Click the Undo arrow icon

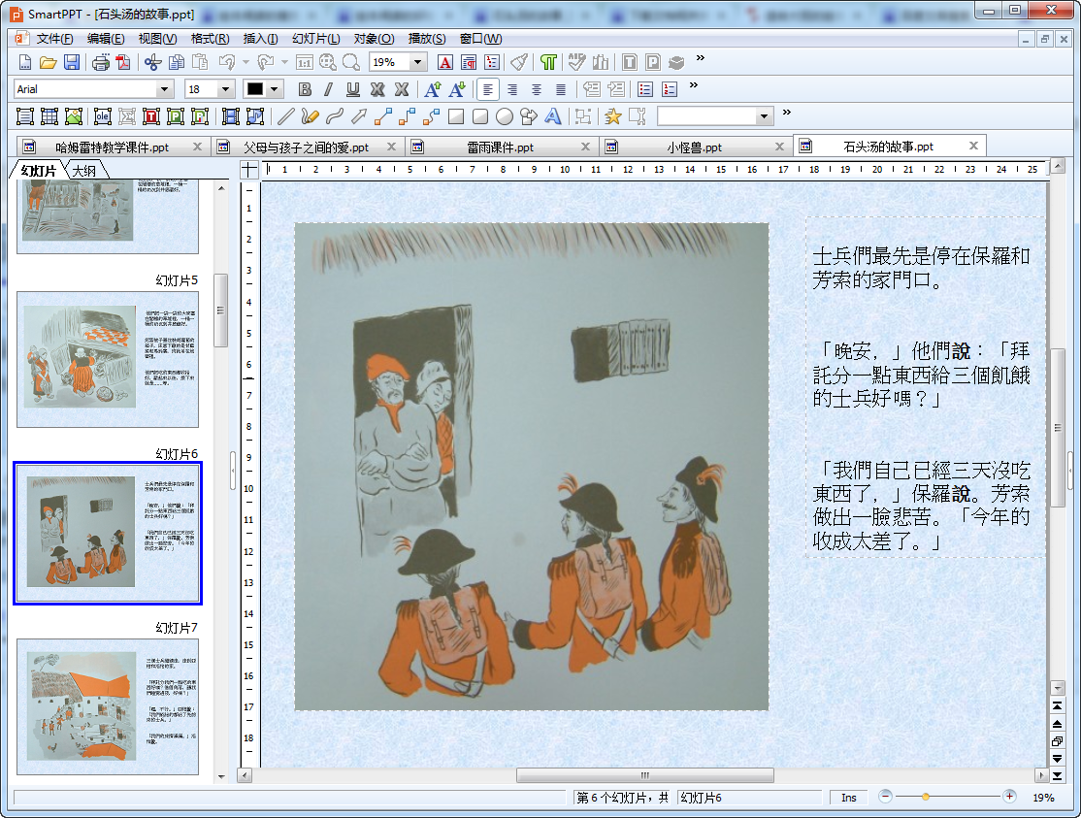click(x=227, y=63)
